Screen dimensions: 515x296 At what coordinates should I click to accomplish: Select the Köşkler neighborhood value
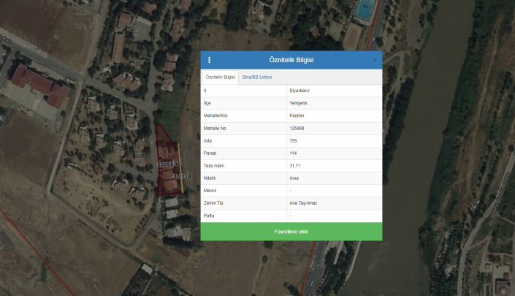[297, 115]
